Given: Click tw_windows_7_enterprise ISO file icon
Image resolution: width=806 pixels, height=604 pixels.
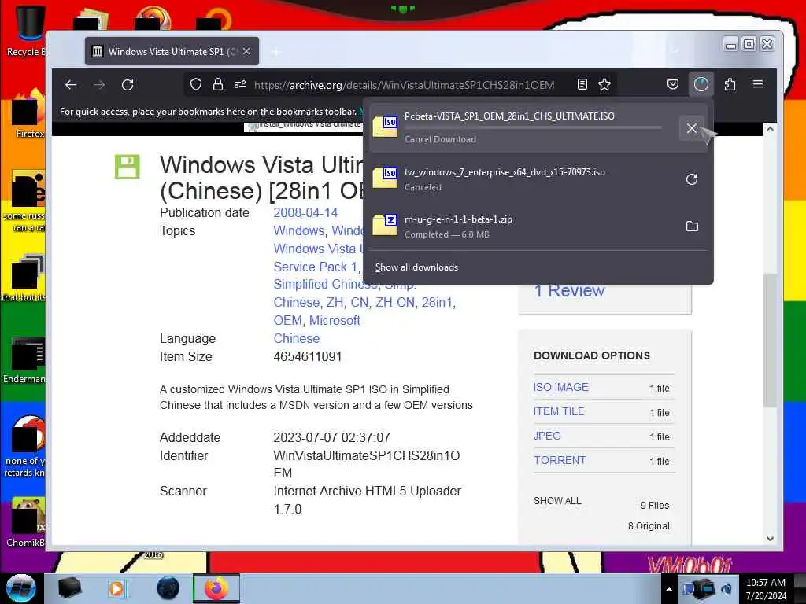Looking at the screenshot, I should coord(385,179).
